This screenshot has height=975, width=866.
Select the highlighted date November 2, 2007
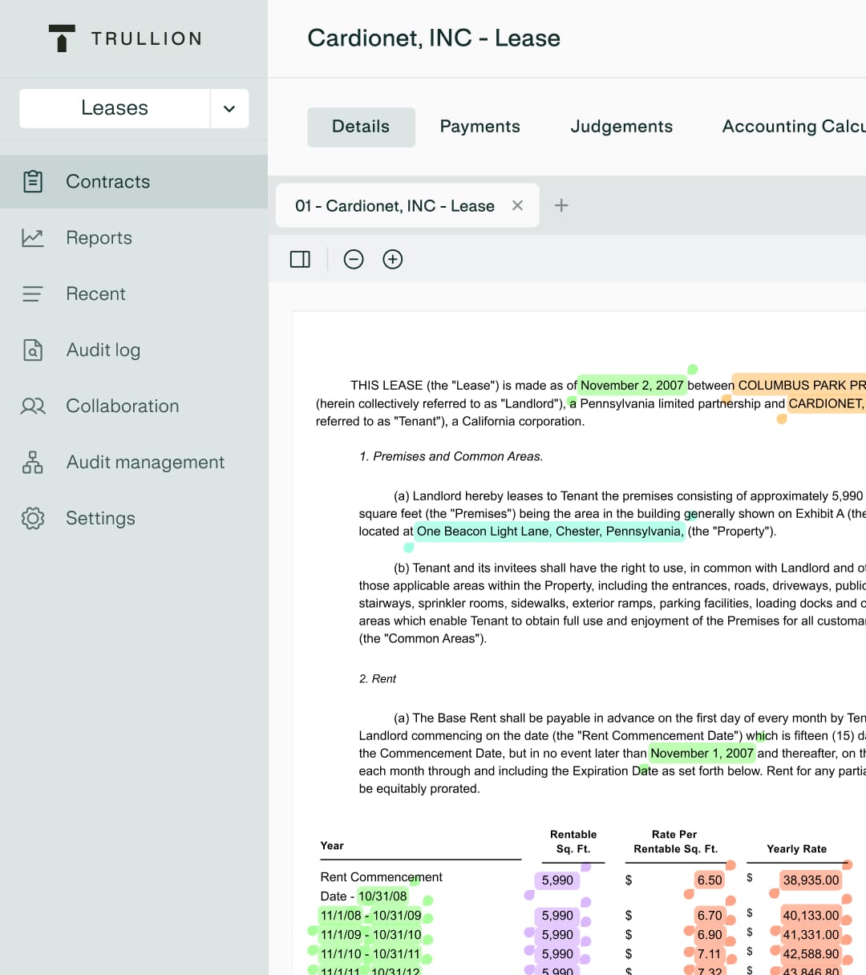[x=630, y=385]
